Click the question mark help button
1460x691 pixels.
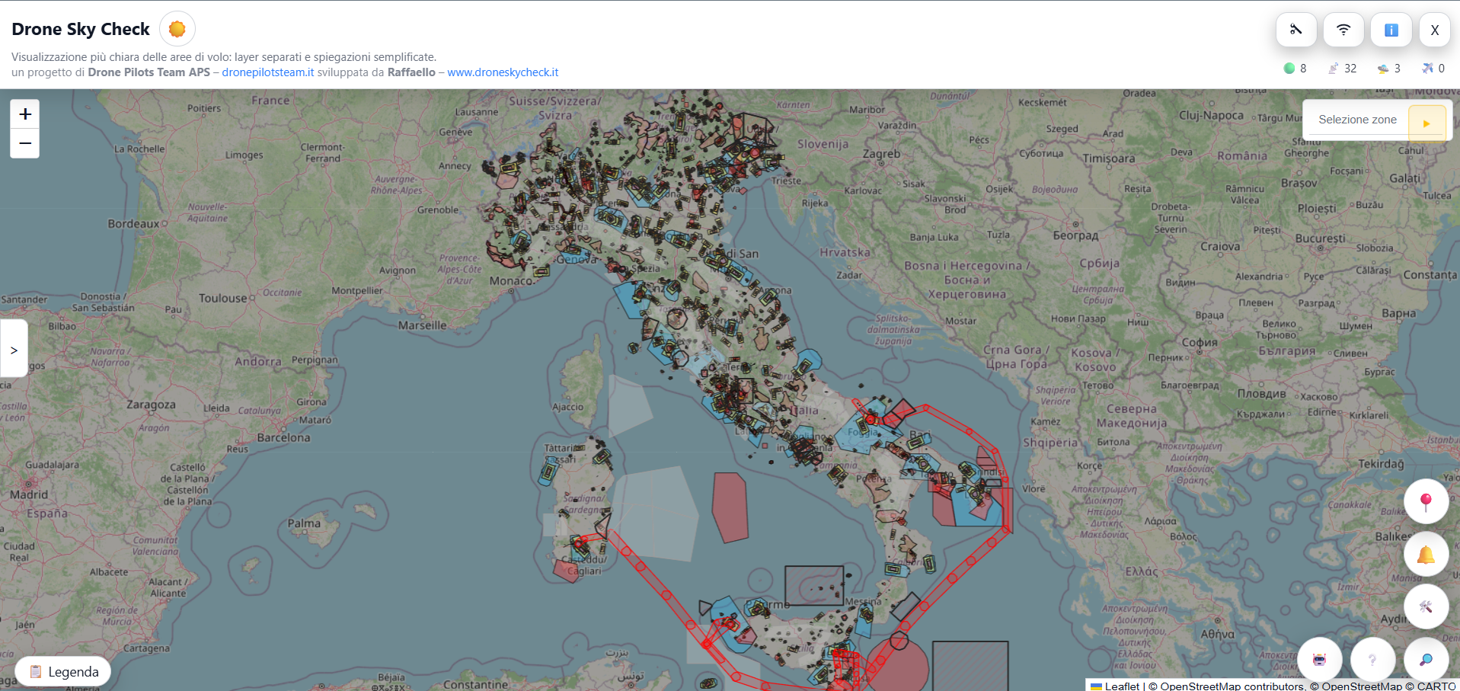point(1372,659)
